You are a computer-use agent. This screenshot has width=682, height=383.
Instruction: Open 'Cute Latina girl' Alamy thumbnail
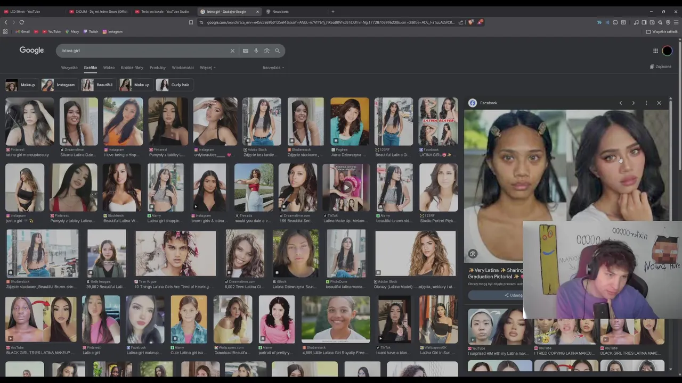(189, 319)
